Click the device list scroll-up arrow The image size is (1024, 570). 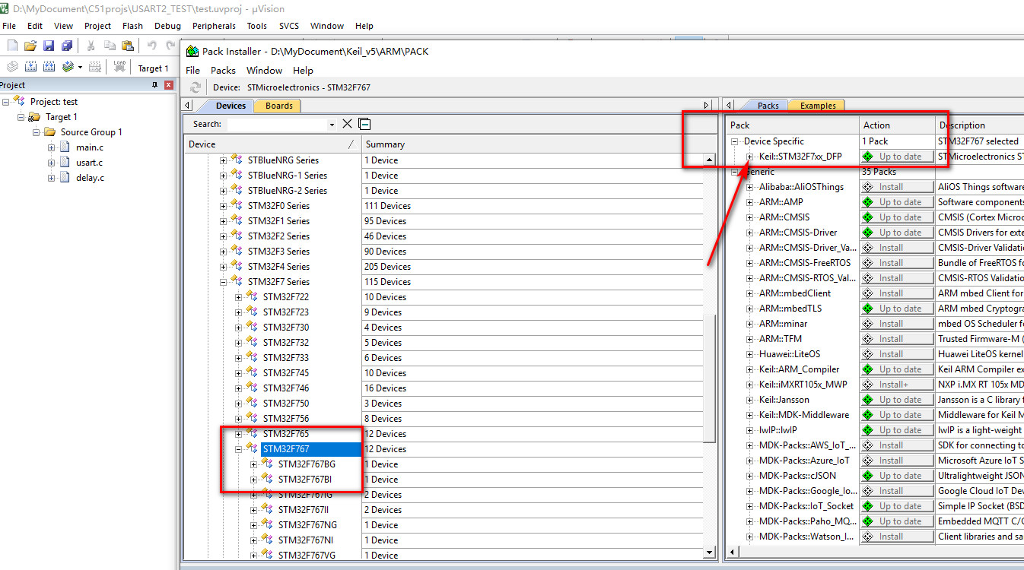coord(710,160)
